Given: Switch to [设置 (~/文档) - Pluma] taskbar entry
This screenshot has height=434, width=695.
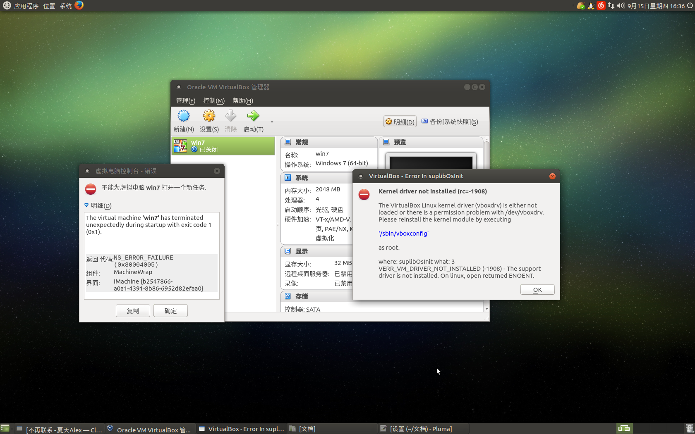Looking at the screenshot, I should click(x=423, y=429).
